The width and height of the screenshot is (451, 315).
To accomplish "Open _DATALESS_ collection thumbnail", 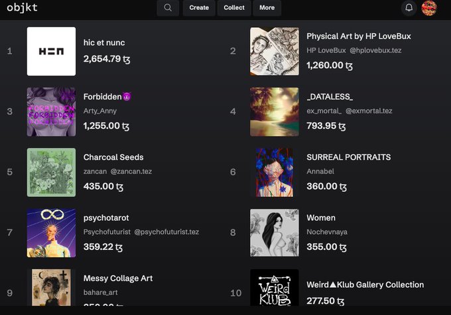I will point(275,111).
